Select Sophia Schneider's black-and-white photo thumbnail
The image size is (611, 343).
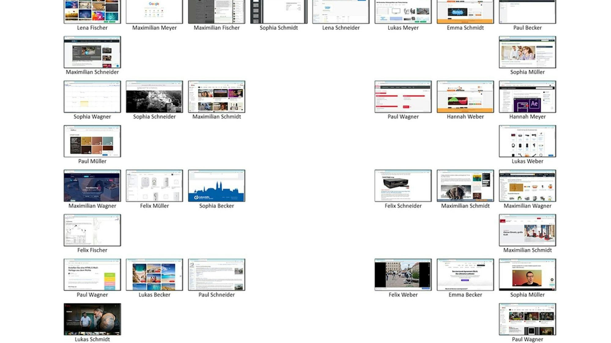tap(154, 97)
